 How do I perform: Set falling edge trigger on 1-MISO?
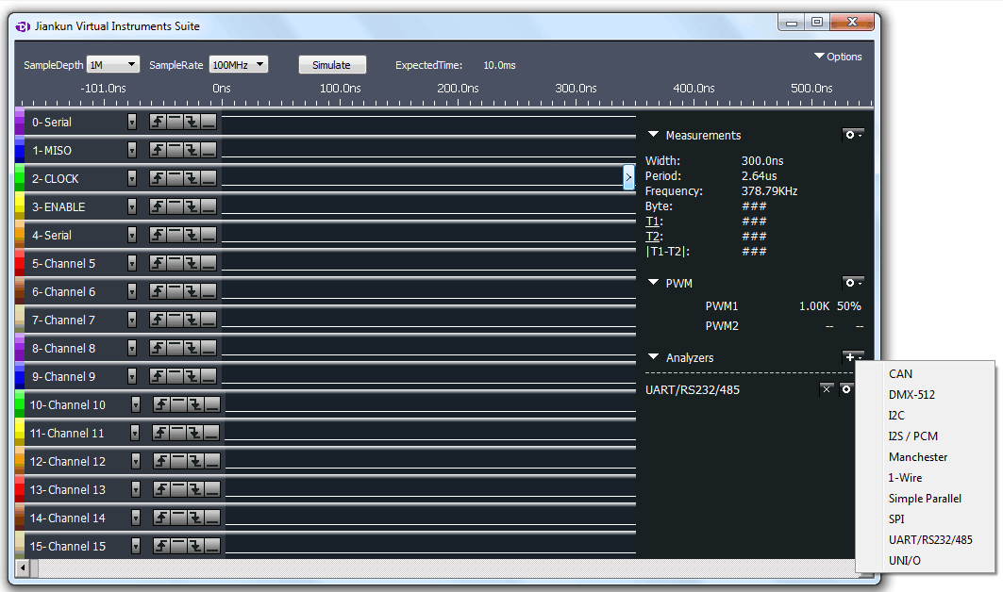(x=192, y=150)
